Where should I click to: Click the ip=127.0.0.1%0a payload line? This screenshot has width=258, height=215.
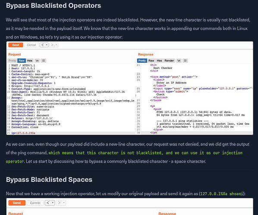point(23,133)
